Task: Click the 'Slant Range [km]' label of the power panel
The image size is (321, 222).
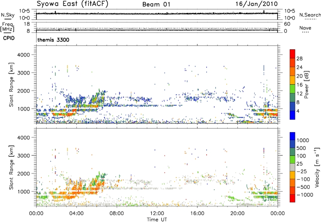Action: tap(11, 85)
